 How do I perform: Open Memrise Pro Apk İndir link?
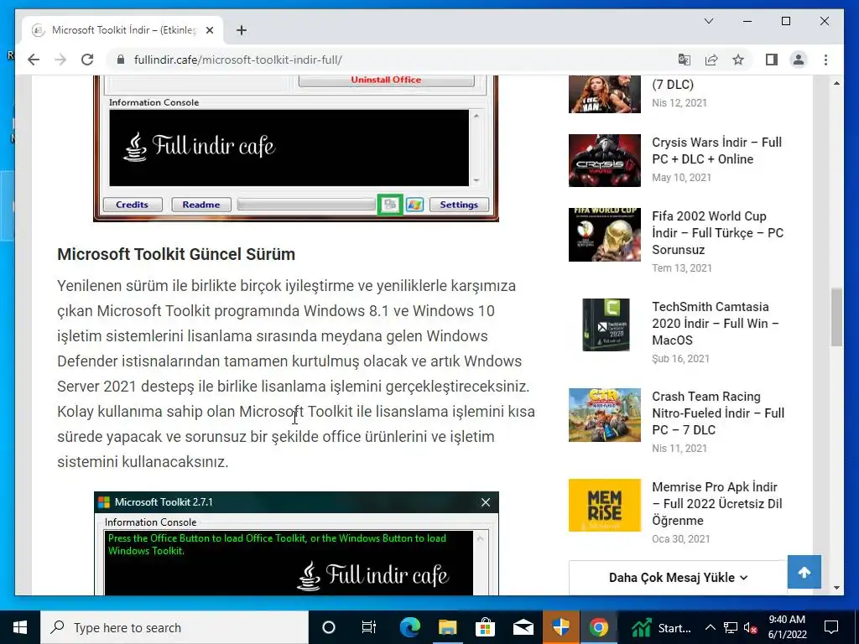coord(716,503)
